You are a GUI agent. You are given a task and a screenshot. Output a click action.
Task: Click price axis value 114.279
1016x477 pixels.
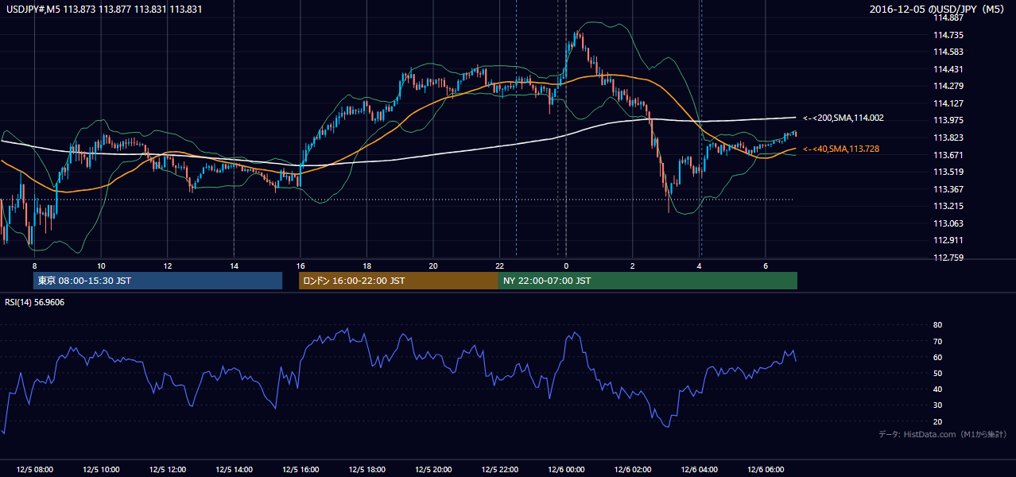pyautogui.click(x=949, y=86)
